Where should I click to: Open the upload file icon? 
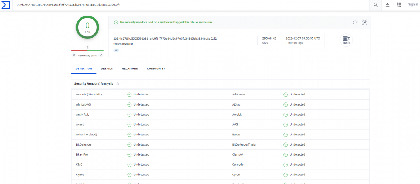pos(387,5)
